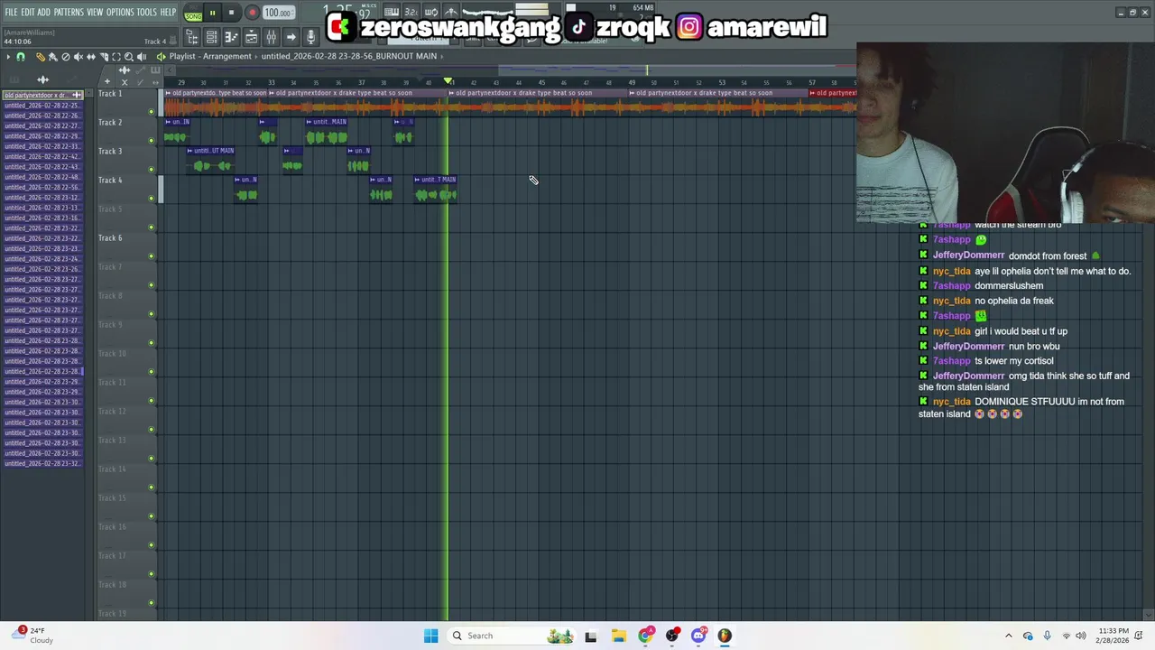Open the Piano roll icon
1155x650 pixels.
[231, 37]
